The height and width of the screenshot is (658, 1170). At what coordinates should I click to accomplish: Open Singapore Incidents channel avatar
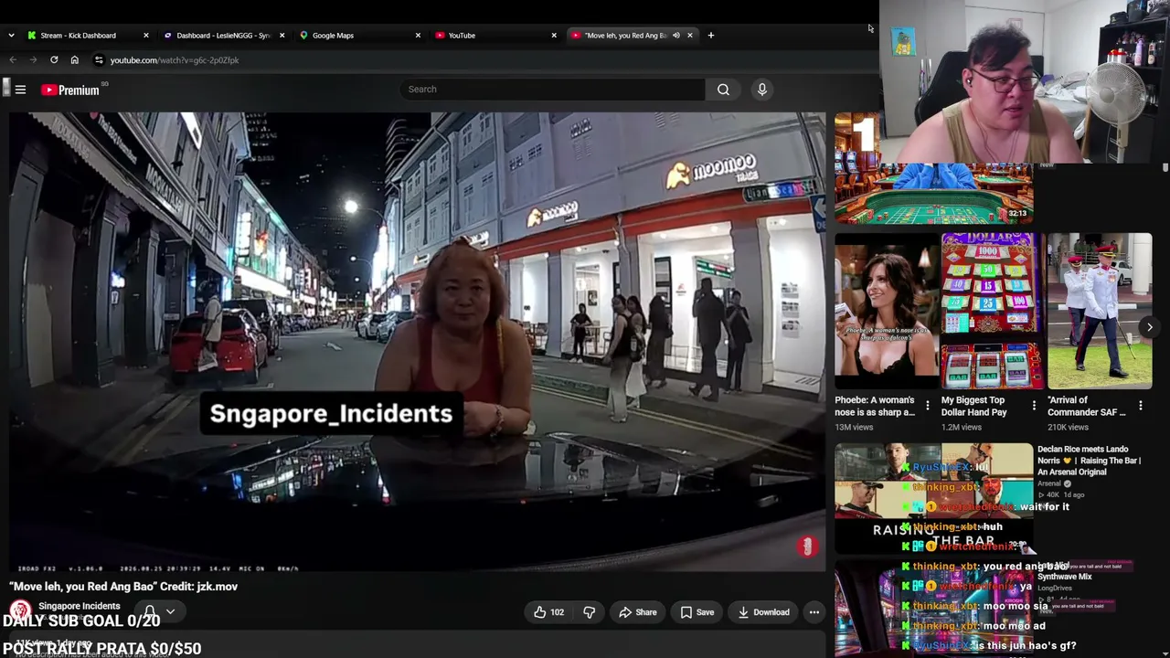pos(20,610)
